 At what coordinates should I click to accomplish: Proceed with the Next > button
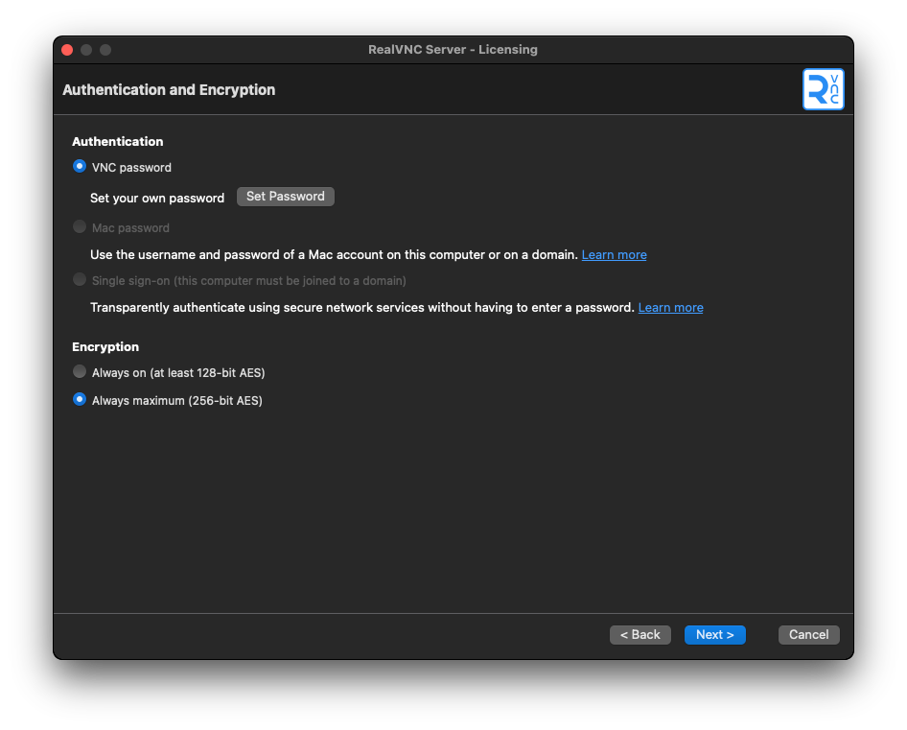[x=714, y=635]
